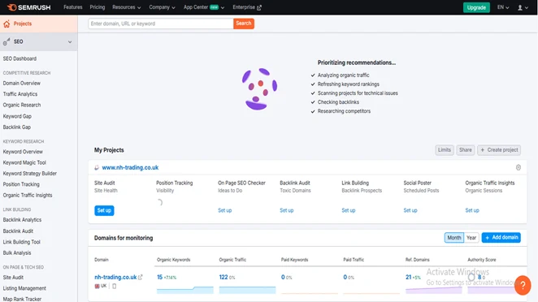Viewport: 538px width, 302px height.
Task: Click Set up under Link Building
Action: [x=349, y=210]
